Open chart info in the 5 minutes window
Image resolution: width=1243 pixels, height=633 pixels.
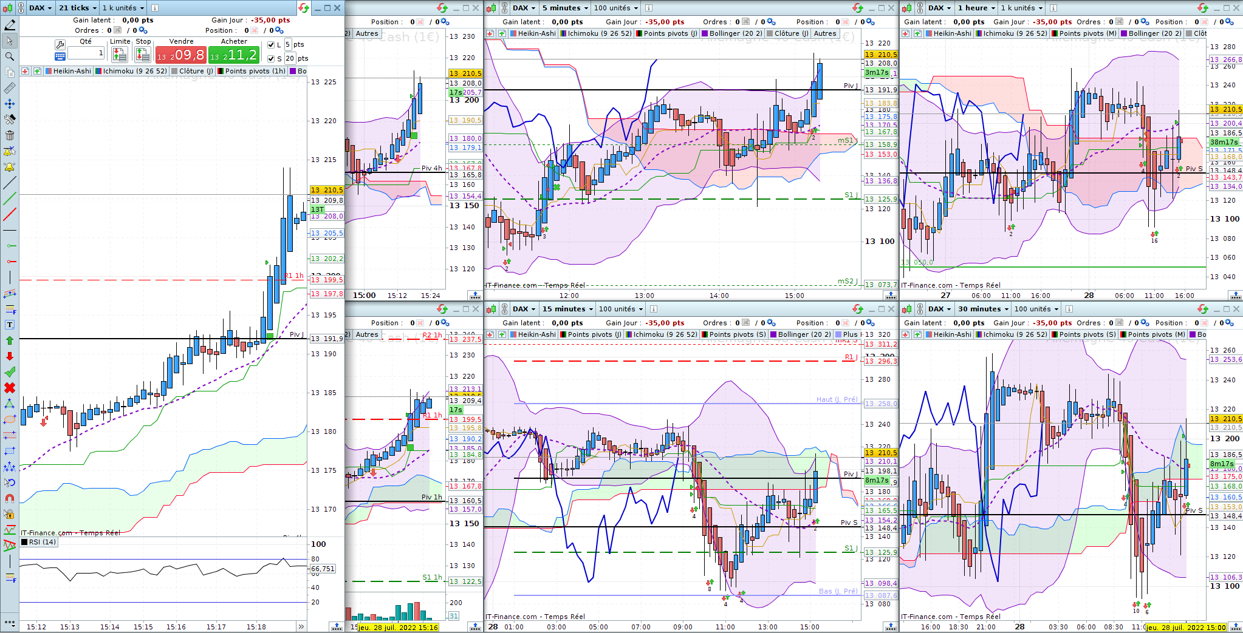(649, 8)
